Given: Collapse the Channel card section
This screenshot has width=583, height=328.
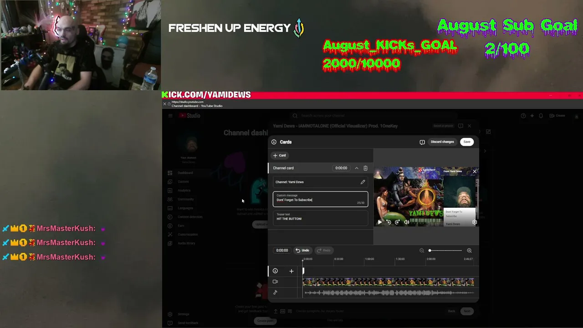Looking at the screenshot, I should point(357,168).
